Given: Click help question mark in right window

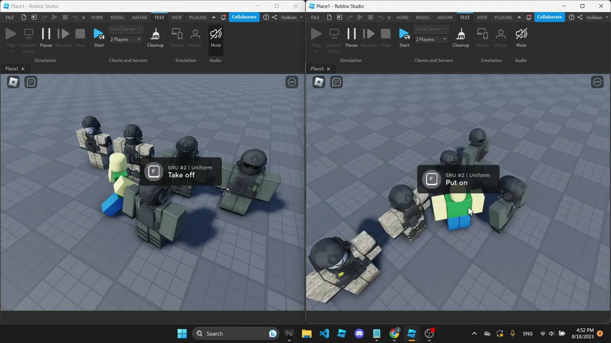Looking at the screenshot, I should pyautogui.click(x=571, y=18).
